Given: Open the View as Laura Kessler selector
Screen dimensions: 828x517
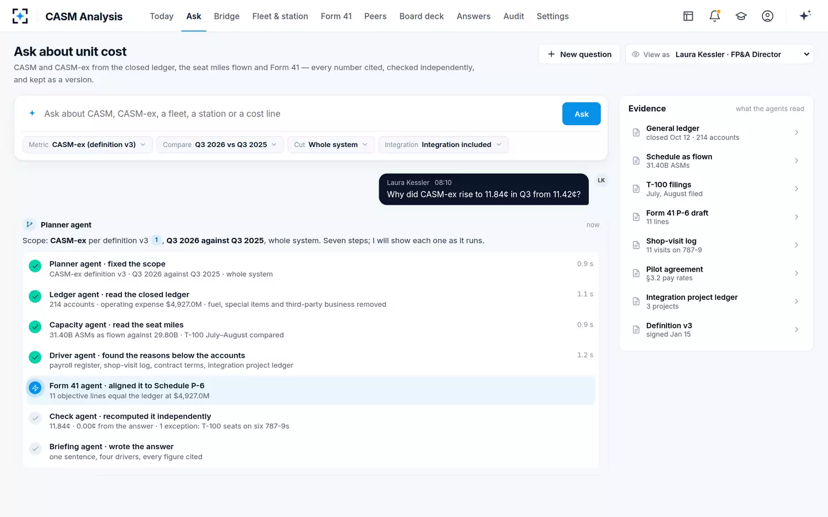Looking at the screenshot, I should click(719, 54).
